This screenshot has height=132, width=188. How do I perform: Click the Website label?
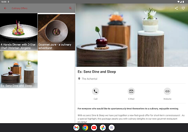point(167,99)
